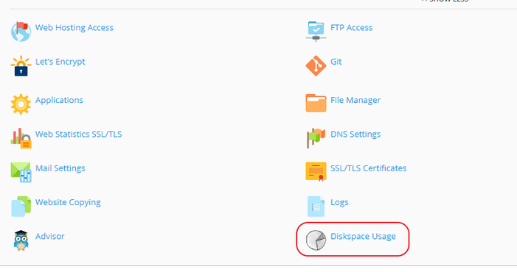Screen dimensions: 517x272
Task: Open the Website Copying link
Action: 68,203
